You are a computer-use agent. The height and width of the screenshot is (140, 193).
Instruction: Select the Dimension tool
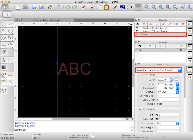(x=10, y=60)
